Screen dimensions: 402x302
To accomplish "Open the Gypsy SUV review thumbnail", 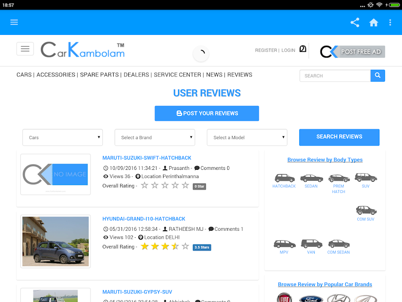I will pos(56,295).
